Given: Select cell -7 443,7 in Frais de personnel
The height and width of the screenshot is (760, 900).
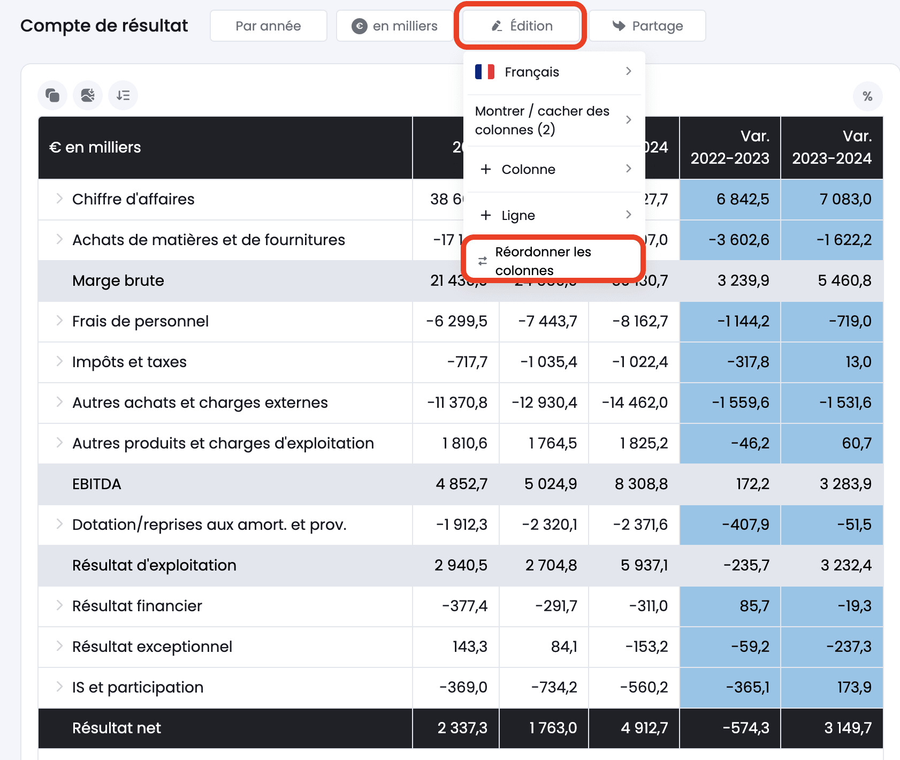Looking at the screenshot, I should [x=544, y=321].
